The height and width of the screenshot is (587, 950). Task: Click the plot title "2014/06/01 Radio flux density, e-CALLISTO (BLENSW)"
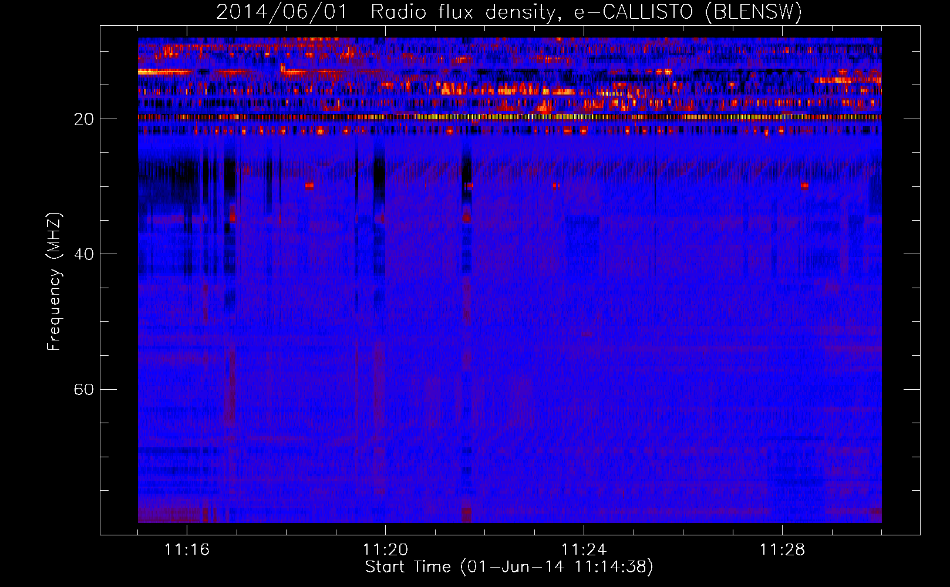(509, 12)
